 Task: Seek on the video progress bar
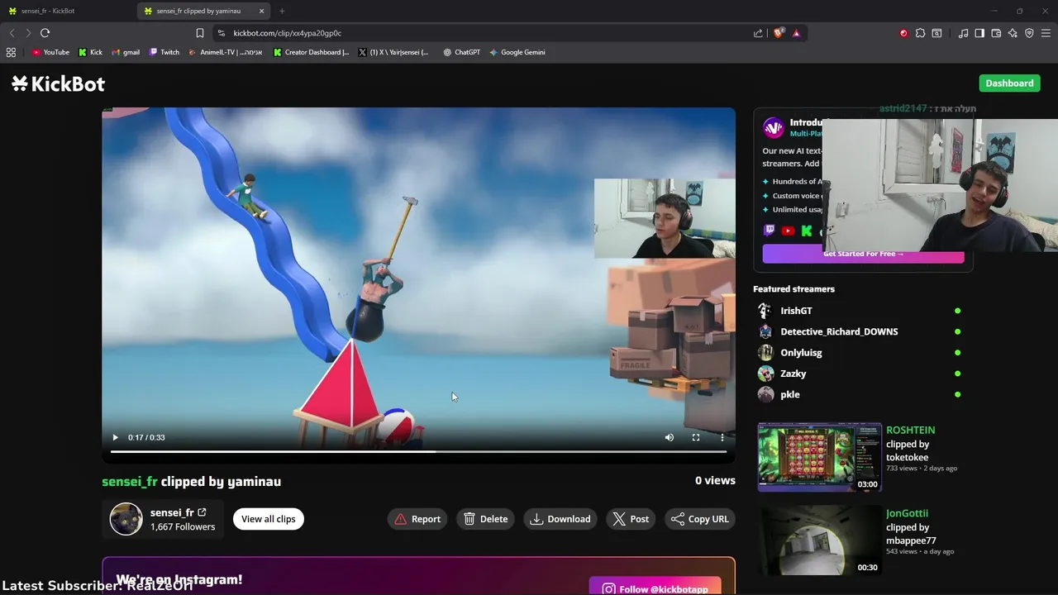click(x=418, y=451)
